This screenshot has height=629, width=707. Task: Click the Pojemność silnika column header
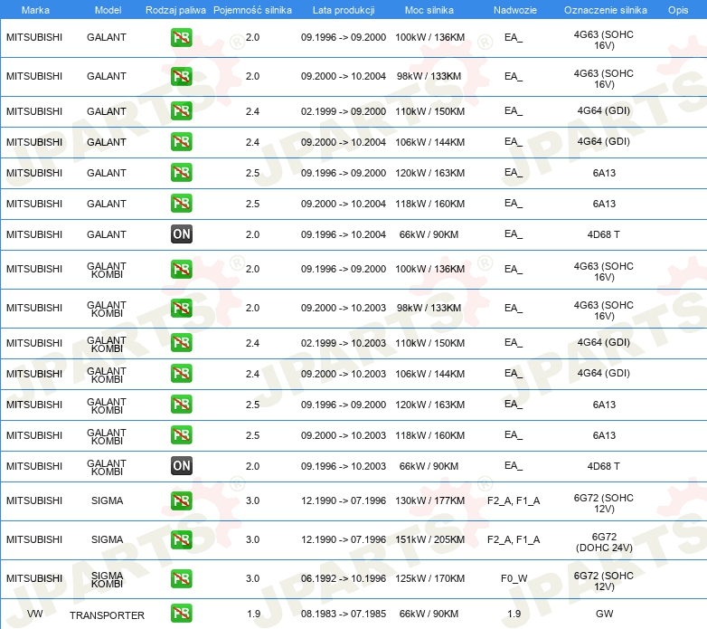[x=252, y=10]
